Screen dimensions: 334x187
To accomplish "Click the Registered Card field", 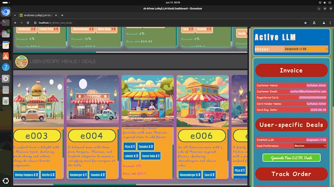I will pos(292,98).
